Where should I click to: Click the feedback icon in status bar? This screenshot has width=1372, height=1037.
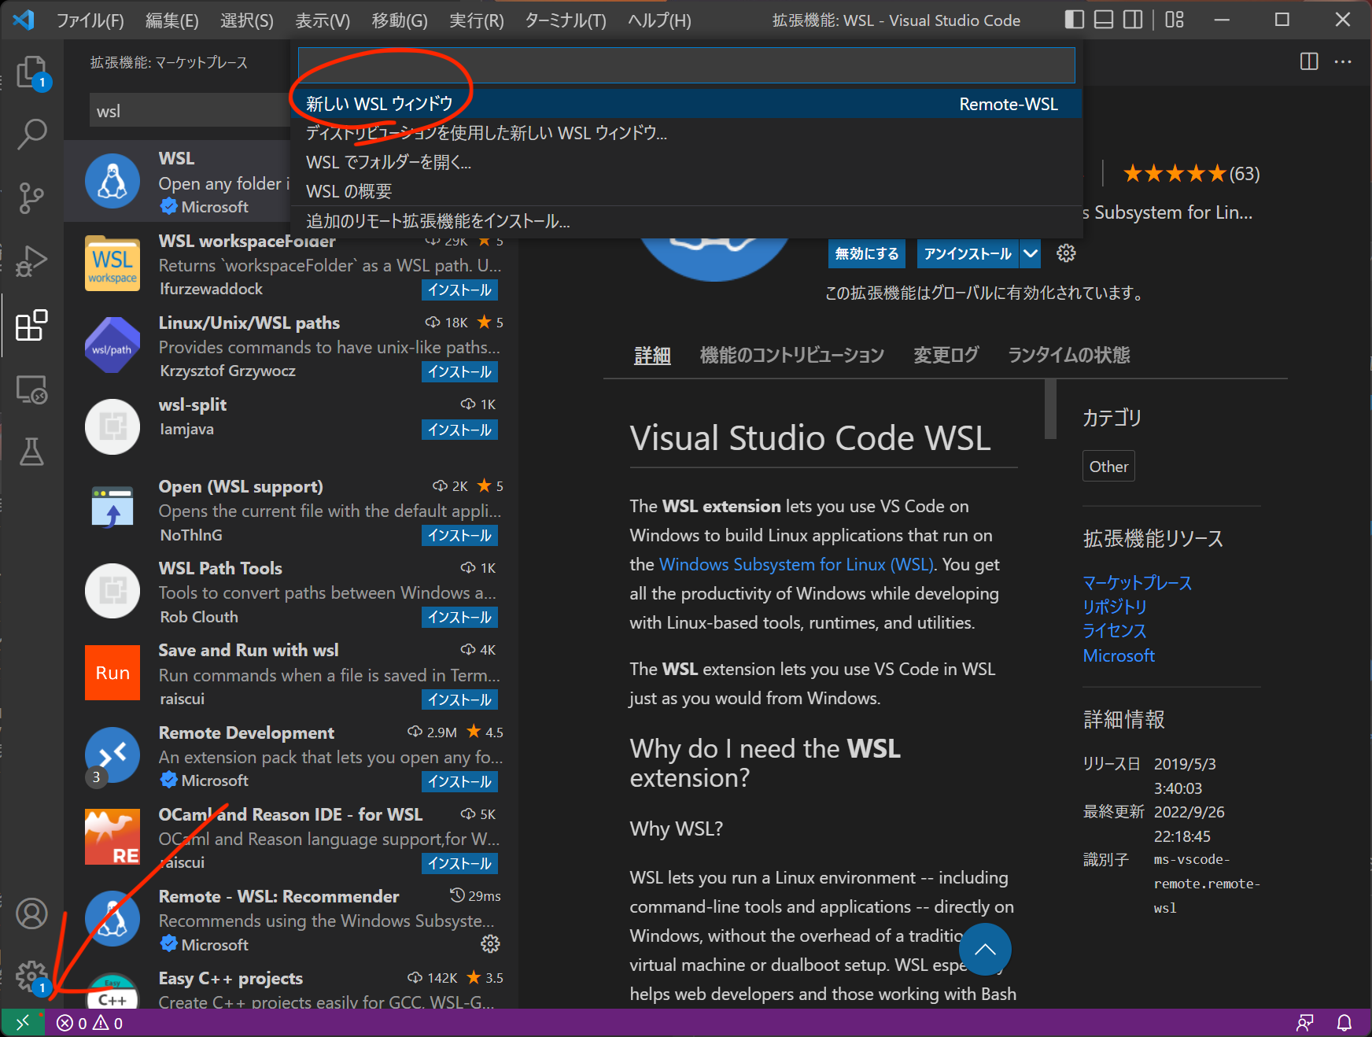[1305, 1023]
